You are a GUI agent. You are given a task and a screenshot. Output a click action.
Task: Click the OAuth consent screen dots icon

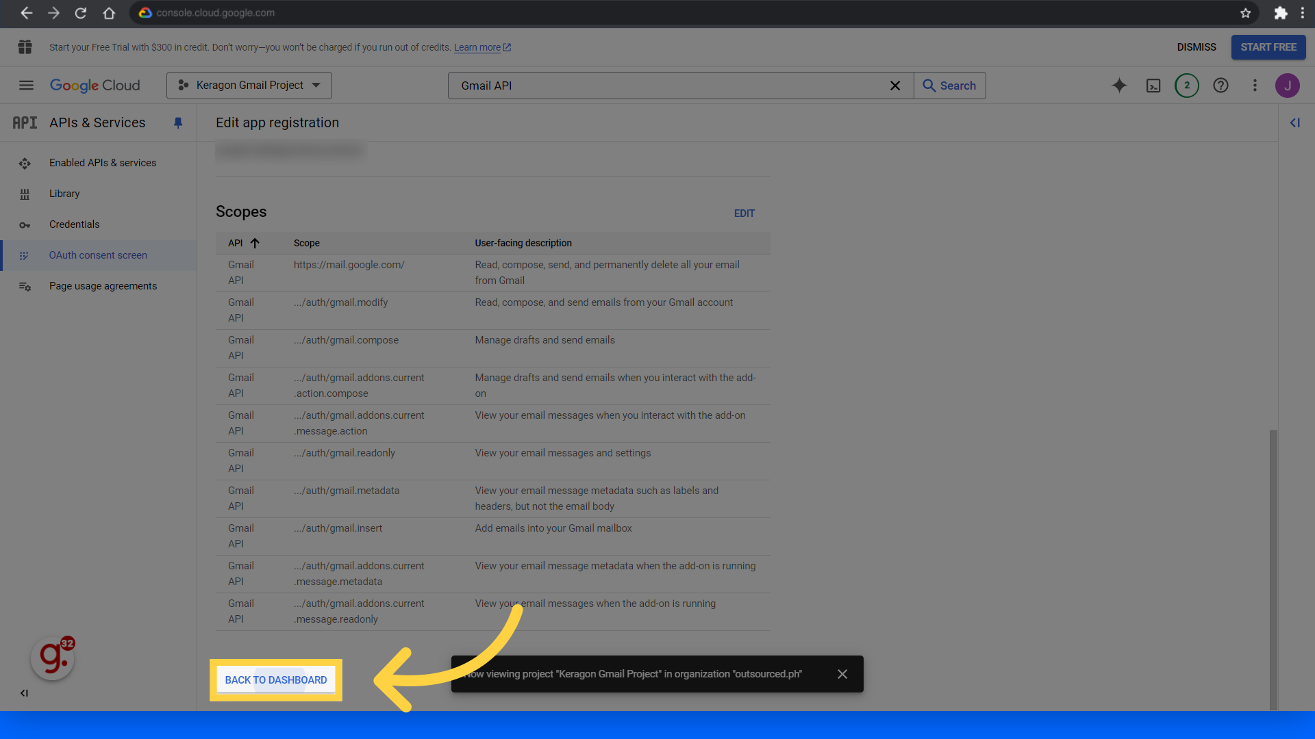pos(24,256)
